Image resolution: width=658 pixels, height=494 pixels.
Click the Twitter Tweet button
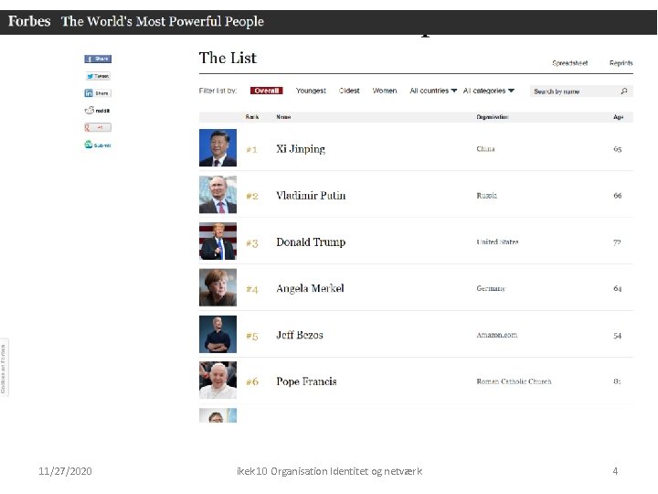[x=98, y=76]
